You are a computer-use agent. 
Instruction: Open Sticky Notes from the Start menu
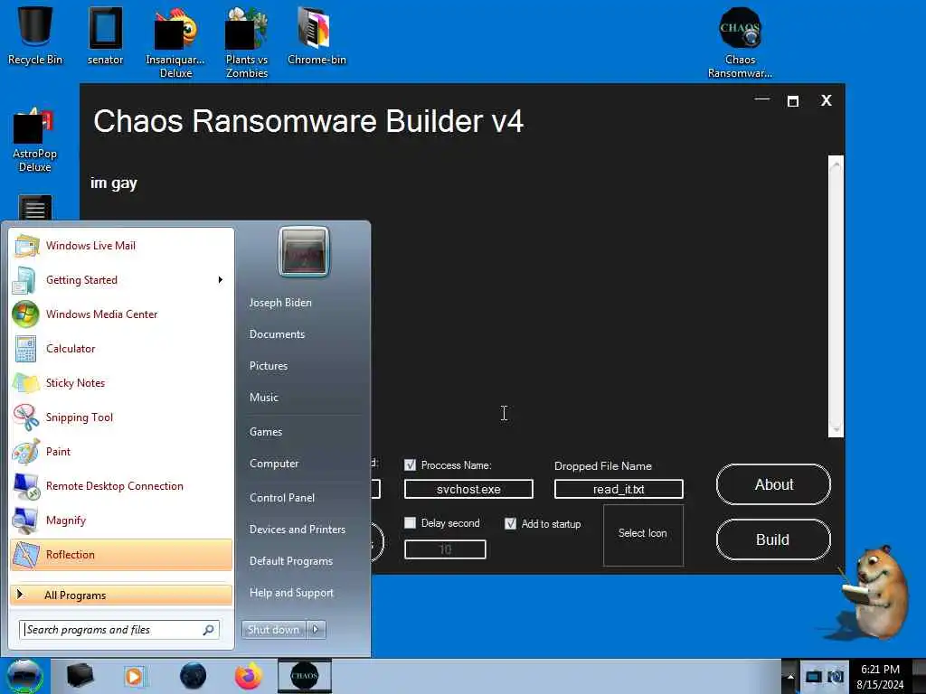click(122, 383)
